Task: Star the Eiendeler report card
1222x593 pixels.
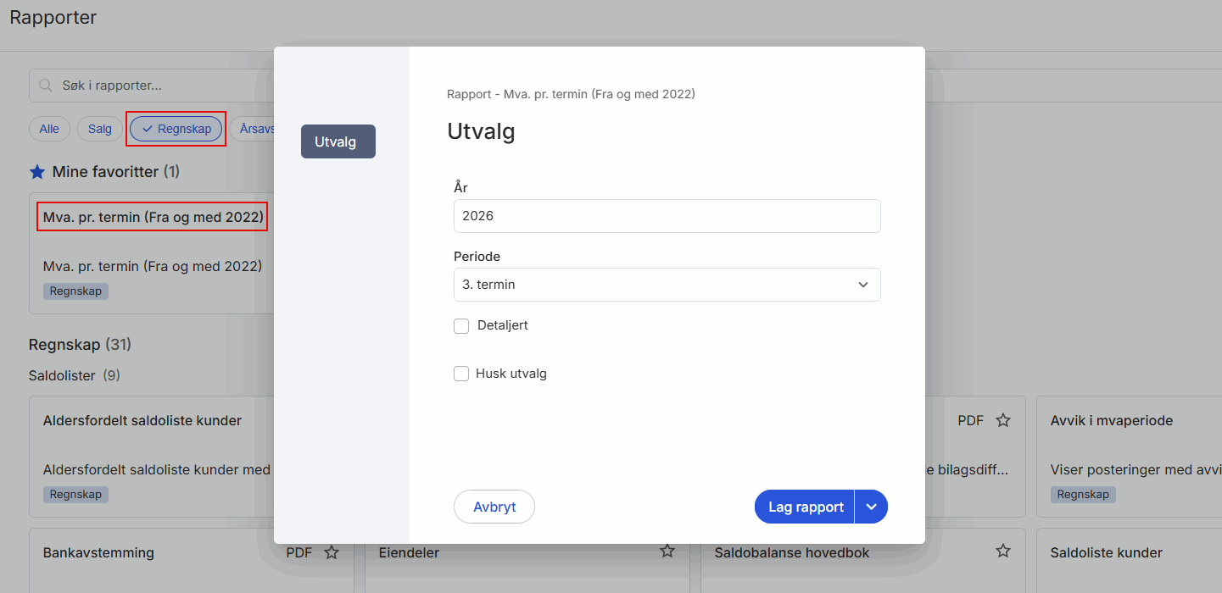Action: point(667,551)
